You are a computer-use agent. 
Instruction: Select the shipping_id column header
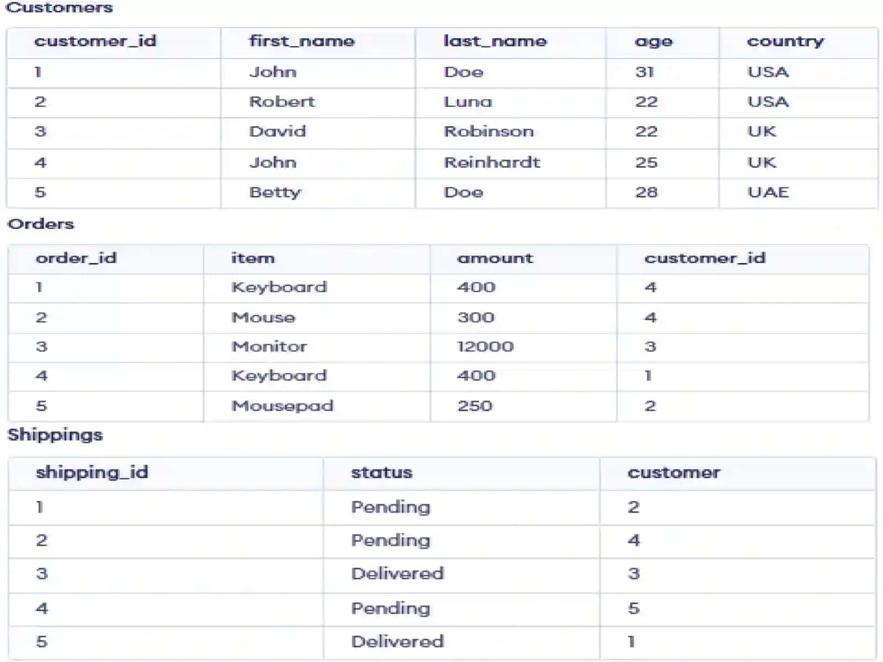(92, 473)
